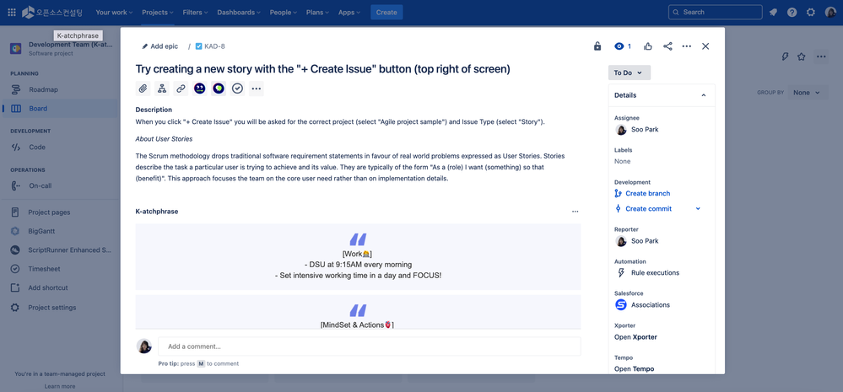This screenshot has height=392, width=843.
Task: Open Board in the sidebar
Action: [60, 109]
